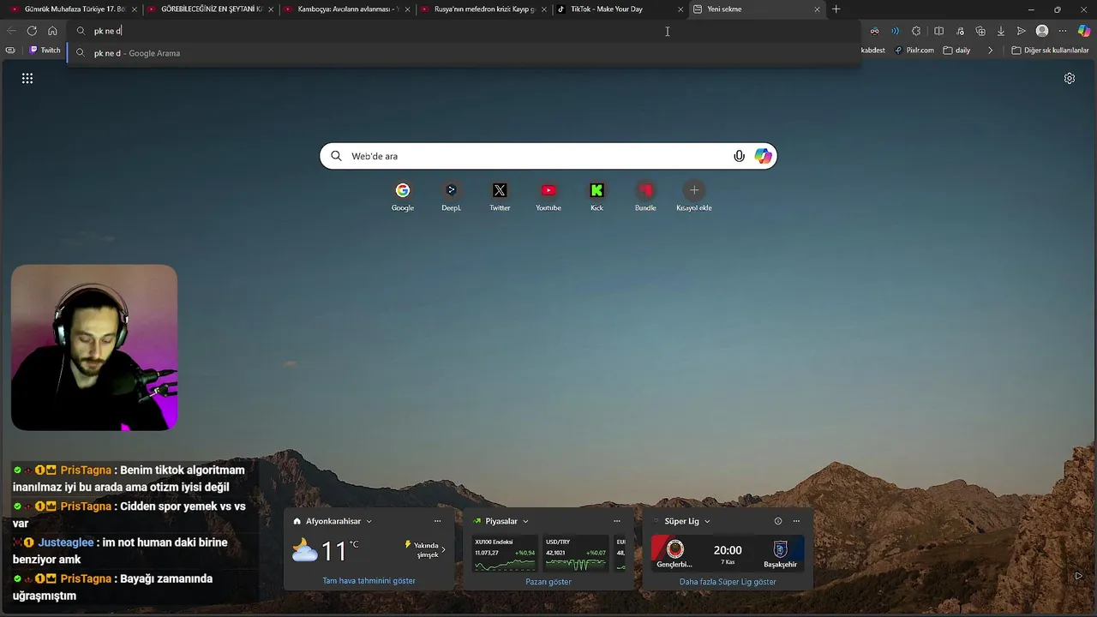
Task: Open the new tab plus button
Action: (x=836, y=9)
